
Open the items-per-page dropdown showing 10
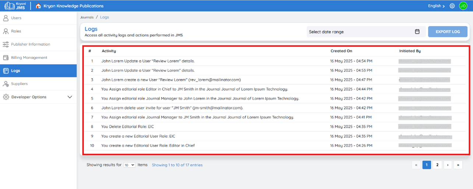(129, 165)
